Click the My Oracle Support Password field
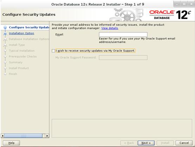Screen dimensions: 195x147 [x=123, y=58]
